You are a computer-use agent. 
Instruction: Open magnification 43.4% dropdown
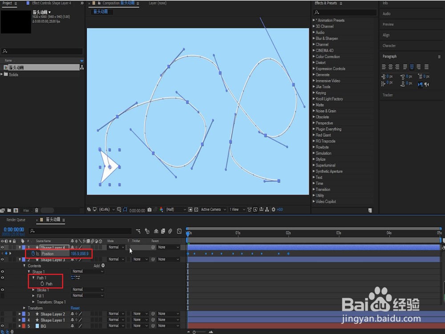(x=107, y=209)
